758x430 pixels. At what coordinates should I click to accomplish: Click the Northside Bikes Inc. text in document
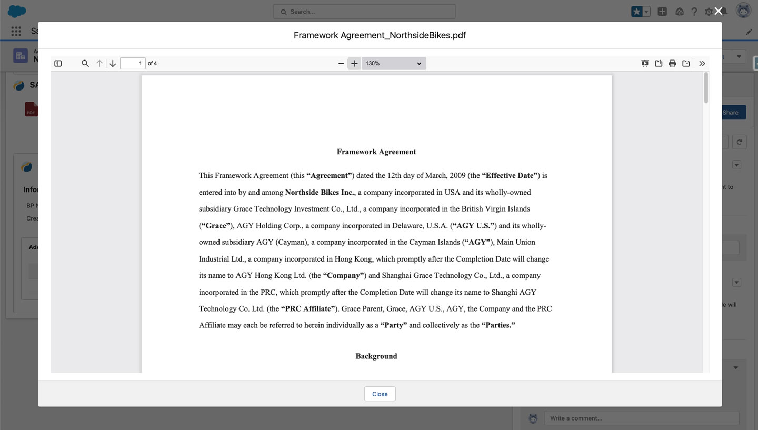point(321,192)
